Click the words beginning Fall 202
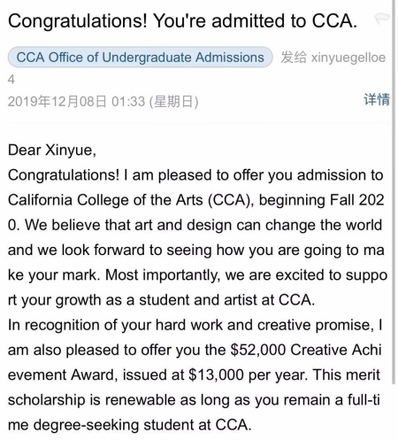The image size is (398, 440). pos(322,200)
